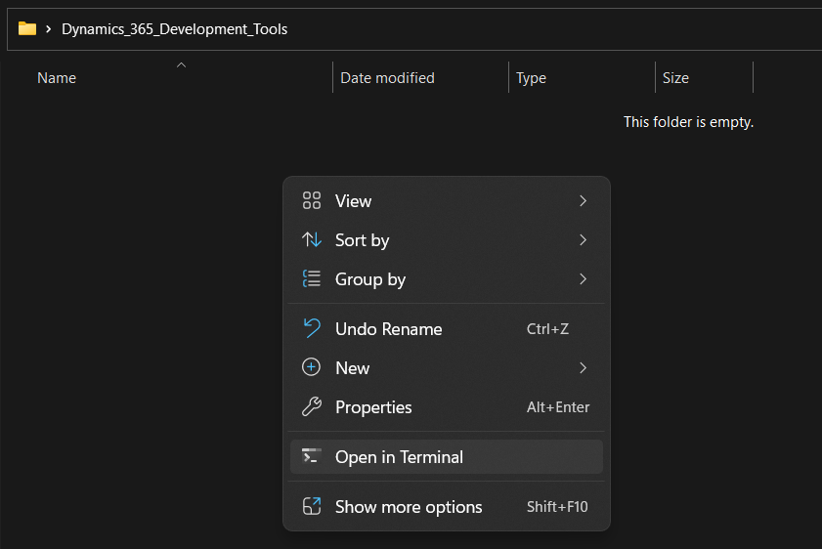Click the New plus-circle icon
The height and width of the screenshot is (549, 822).
click(x=312, y=367)
